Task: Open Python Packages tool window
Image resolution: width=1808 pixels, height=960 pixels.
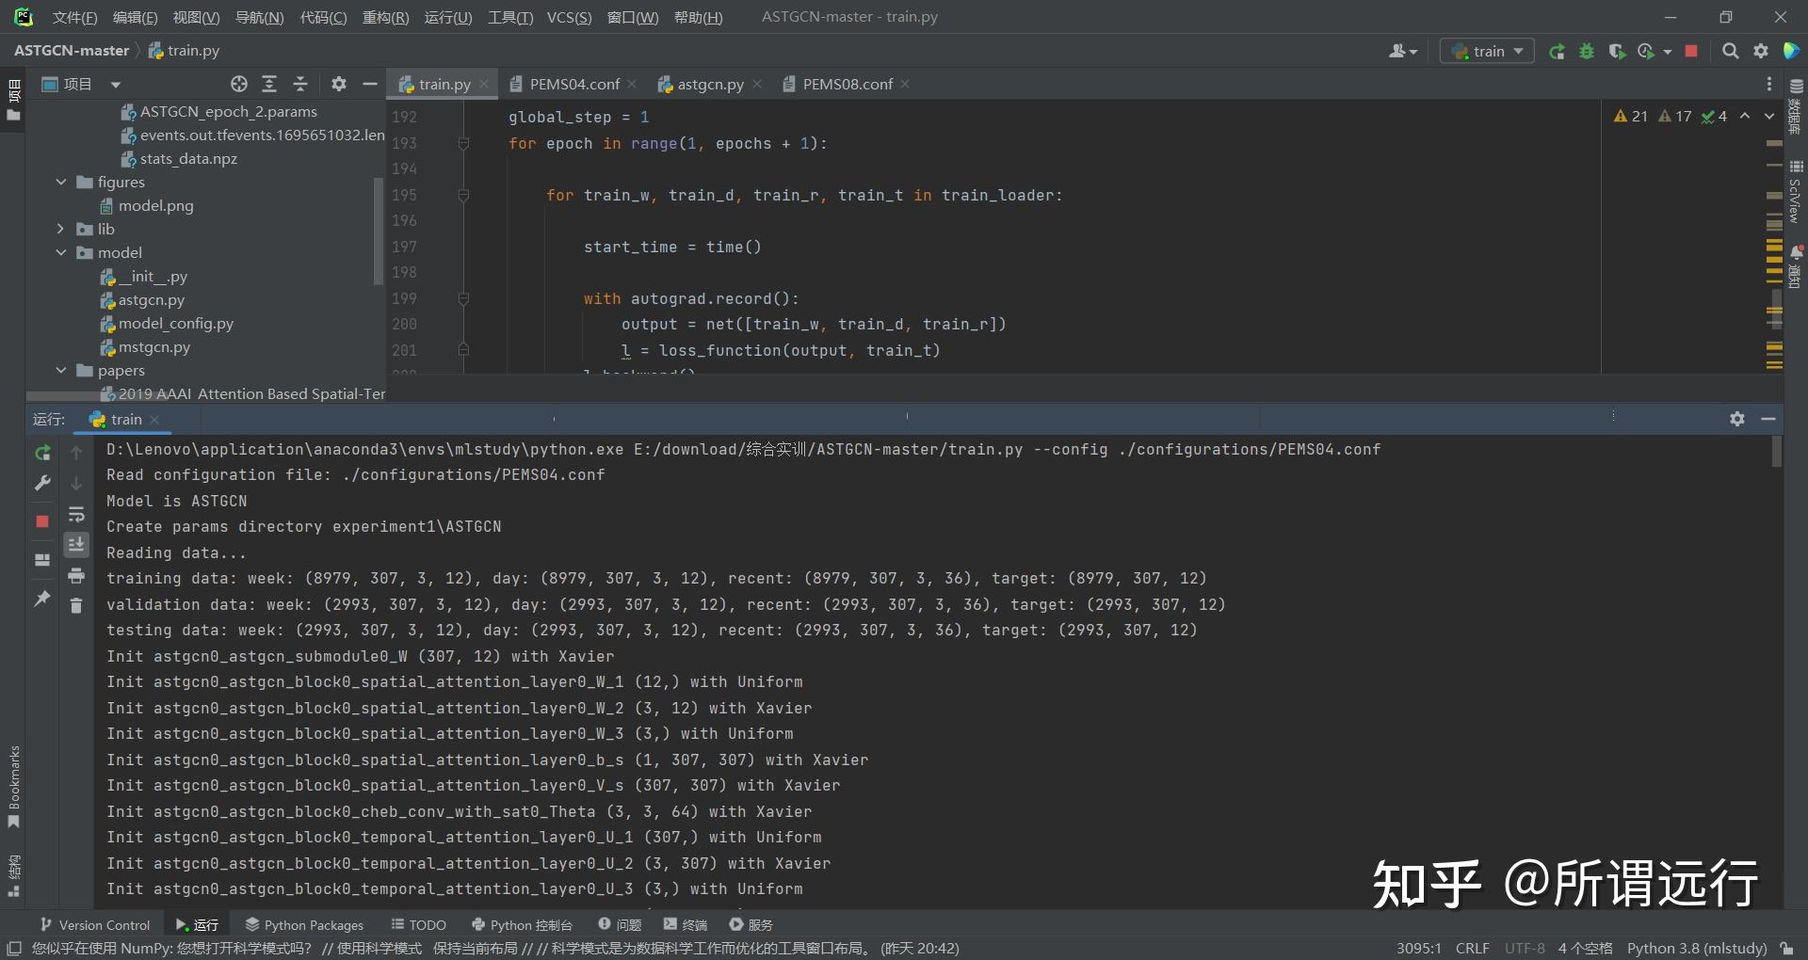Action: pos(304,925)
